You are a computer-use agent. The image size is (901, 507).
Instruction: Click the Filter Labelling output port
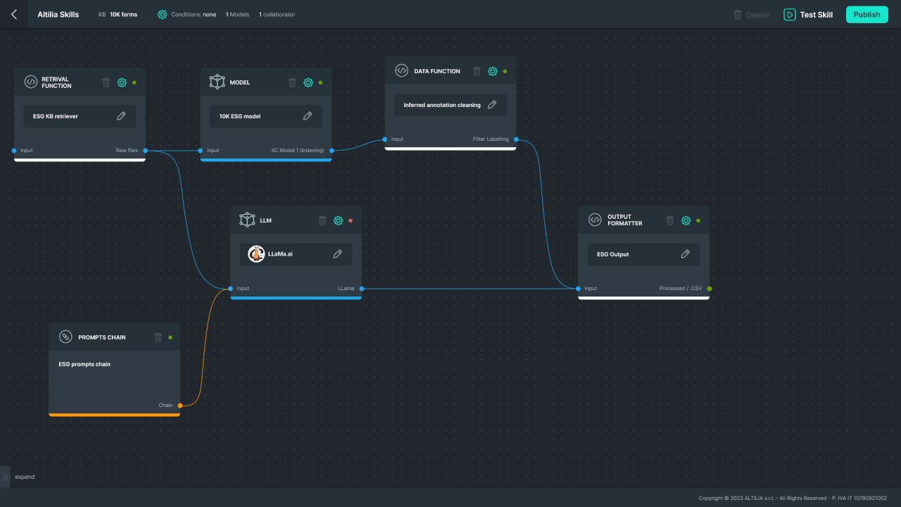click(x=516, y=139)
